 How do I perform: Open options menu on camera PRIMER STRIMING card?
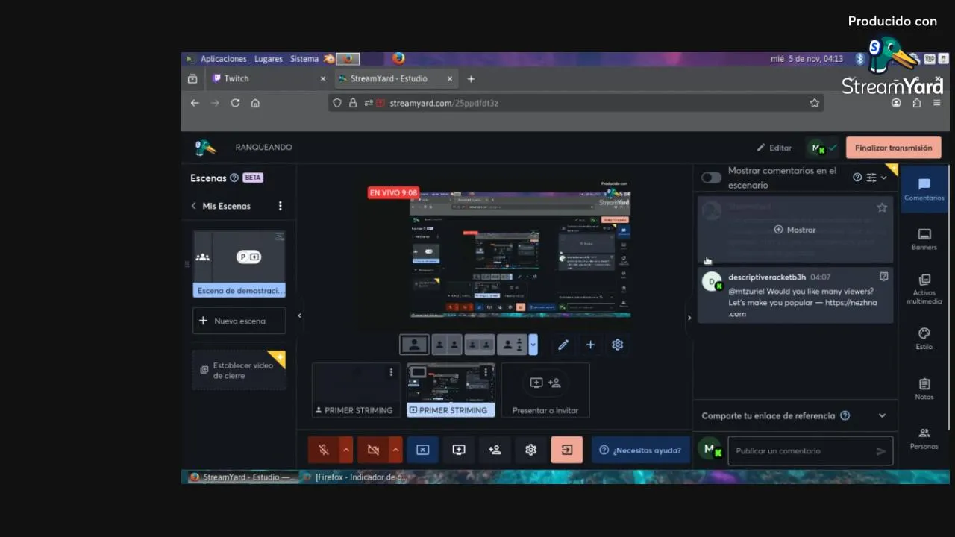[391, 372]
